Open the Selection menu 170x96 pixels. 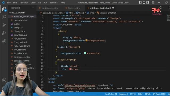tap(24, 3)
